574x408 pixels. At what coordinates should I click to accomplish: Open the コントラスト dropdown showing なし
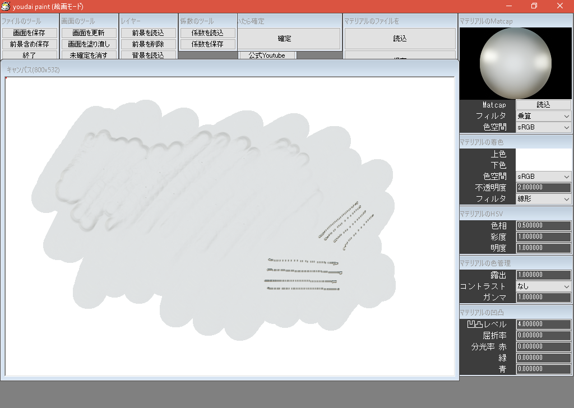pyautogui.click(x=543, y=286)
